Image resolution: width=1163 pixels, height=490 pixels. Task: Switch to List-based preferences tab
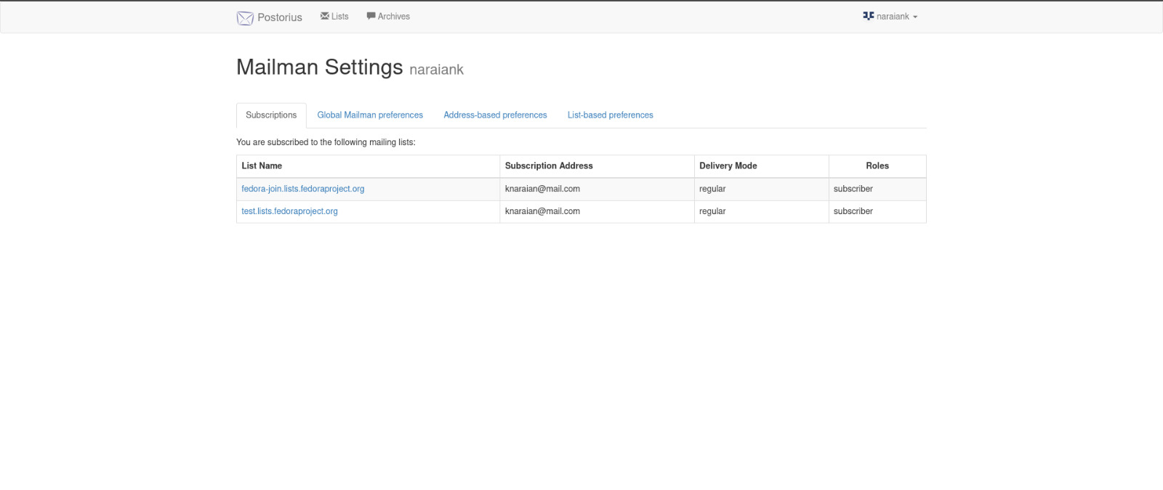pos(611,115)
